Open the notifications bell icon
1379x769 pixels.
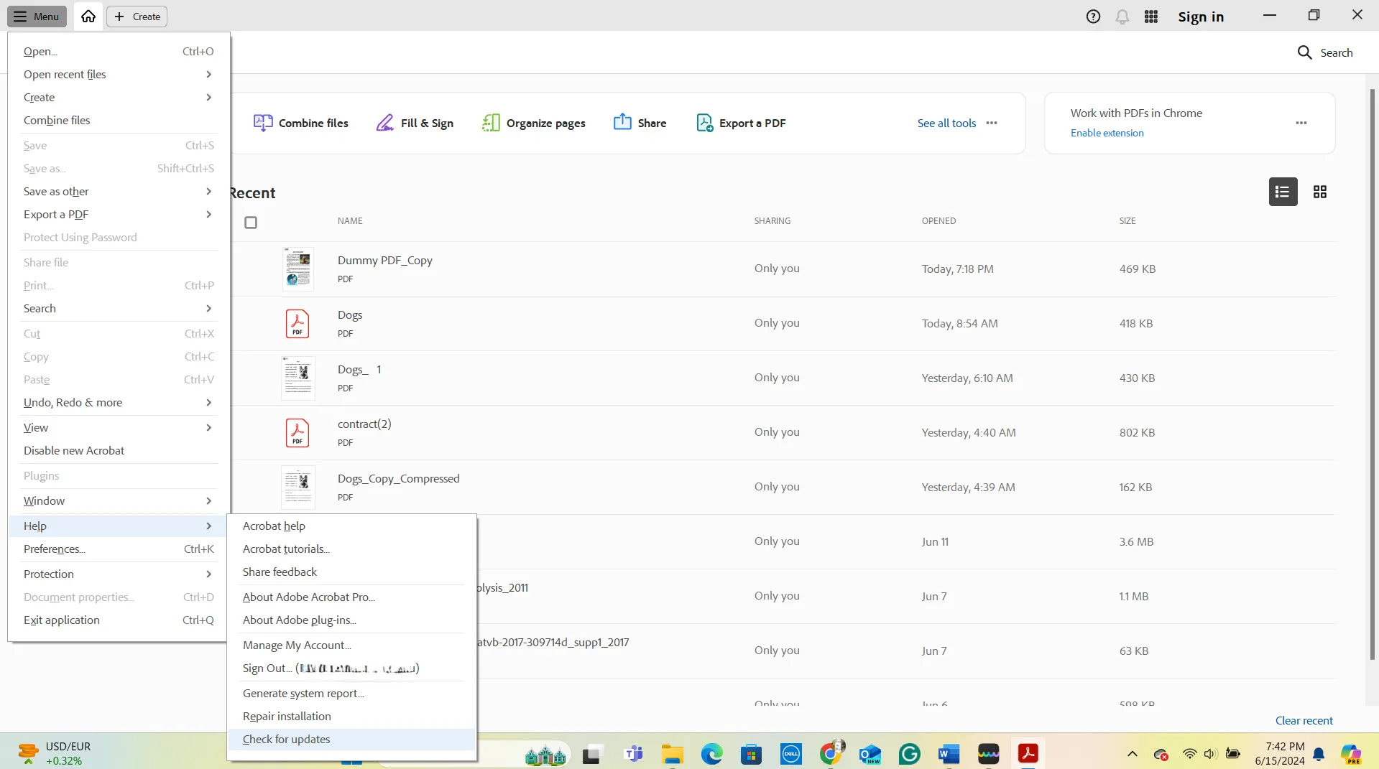click(1122, 17)
